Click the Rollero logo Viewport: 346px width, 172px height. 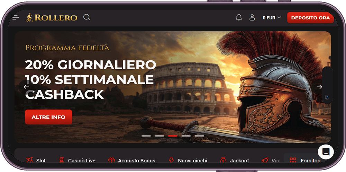pyautogui.click(x=52, y=18)
